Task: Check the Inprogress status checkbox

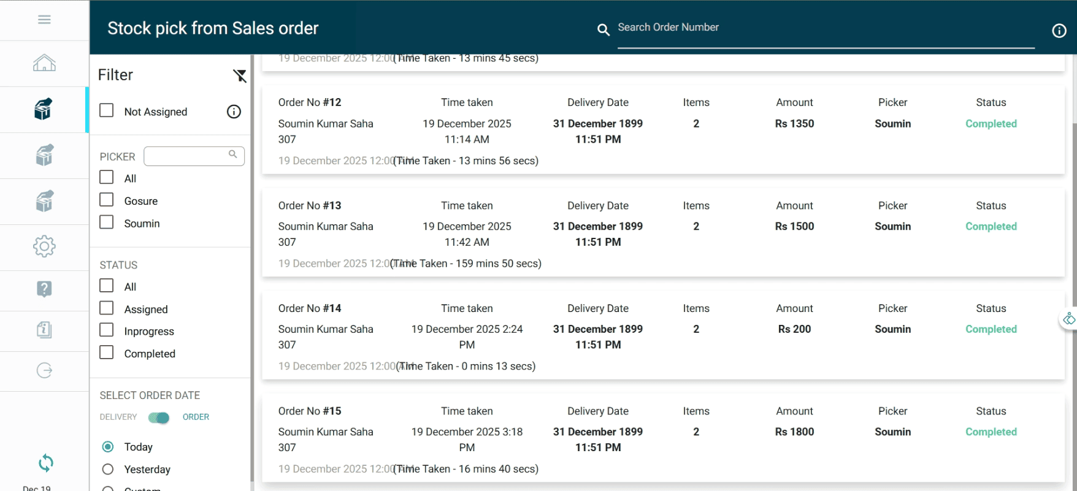Action: pyautogui.click(x=107, y=330)
